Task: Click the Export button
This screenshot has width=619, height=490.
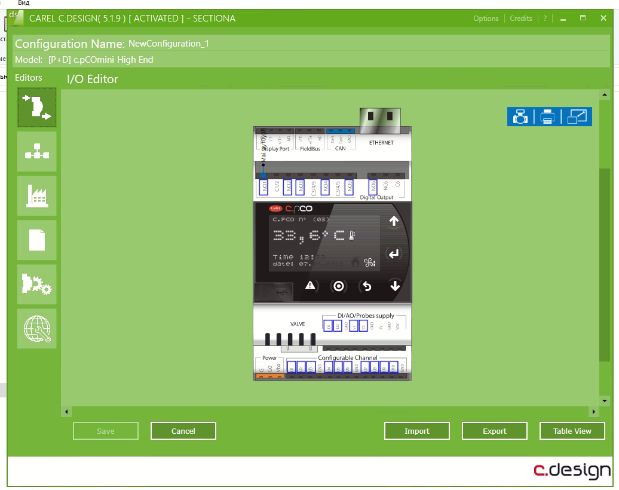Action: (x=495, y=431)
